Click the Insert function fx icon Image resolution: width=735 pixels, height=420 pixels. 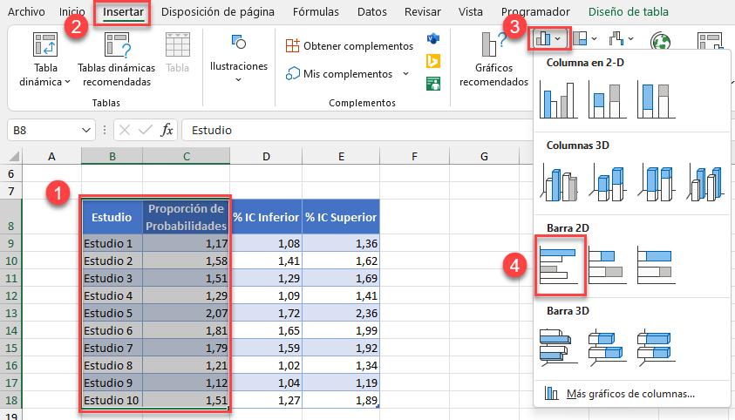[167, 130]
